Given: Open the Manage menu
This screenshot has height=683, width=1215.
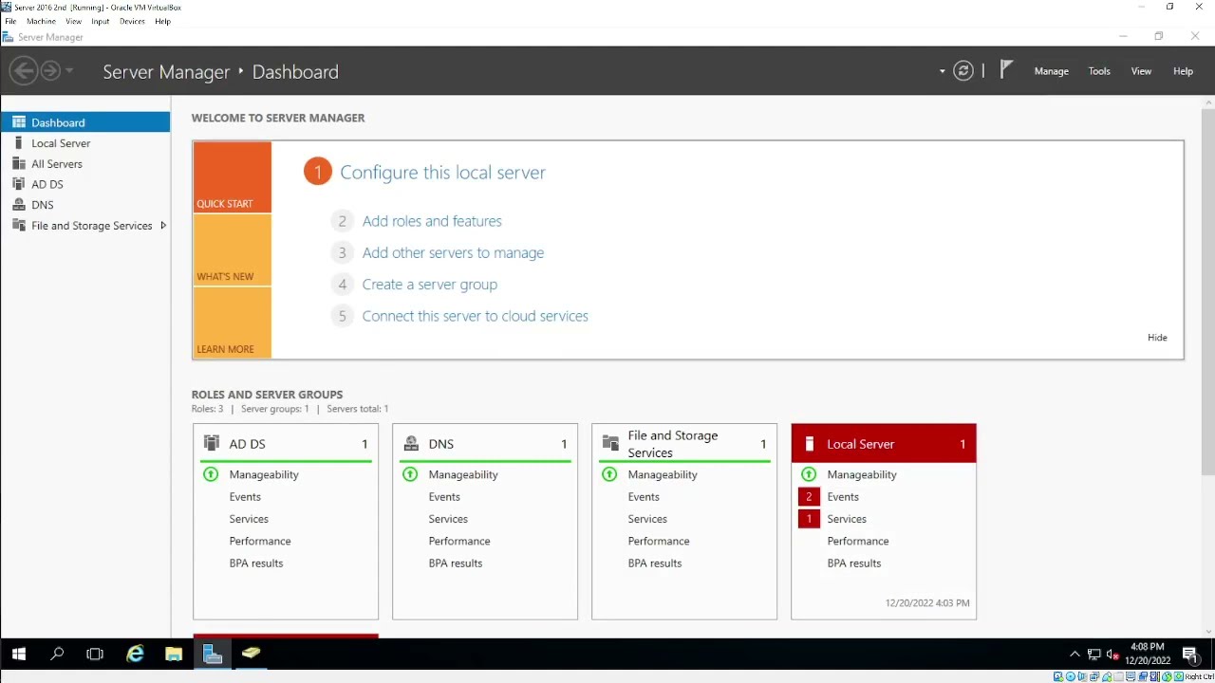Looking at the screenshot, I should [x=1051, y=71].
